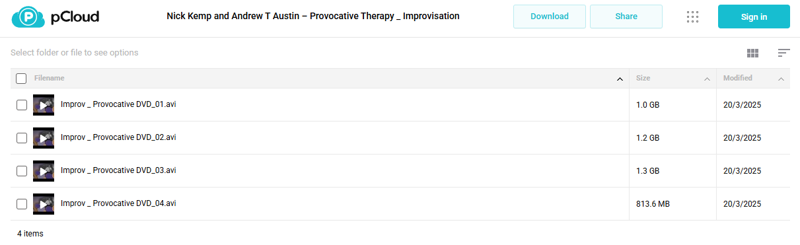Image resolution: width=800 pixels, height=245 pixels.
Task: Toggle Size column sort arrow
Action: pos(707,79)
